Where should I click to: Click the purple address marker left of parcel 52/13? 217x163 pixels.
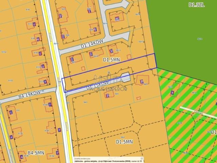coord(111,51)
